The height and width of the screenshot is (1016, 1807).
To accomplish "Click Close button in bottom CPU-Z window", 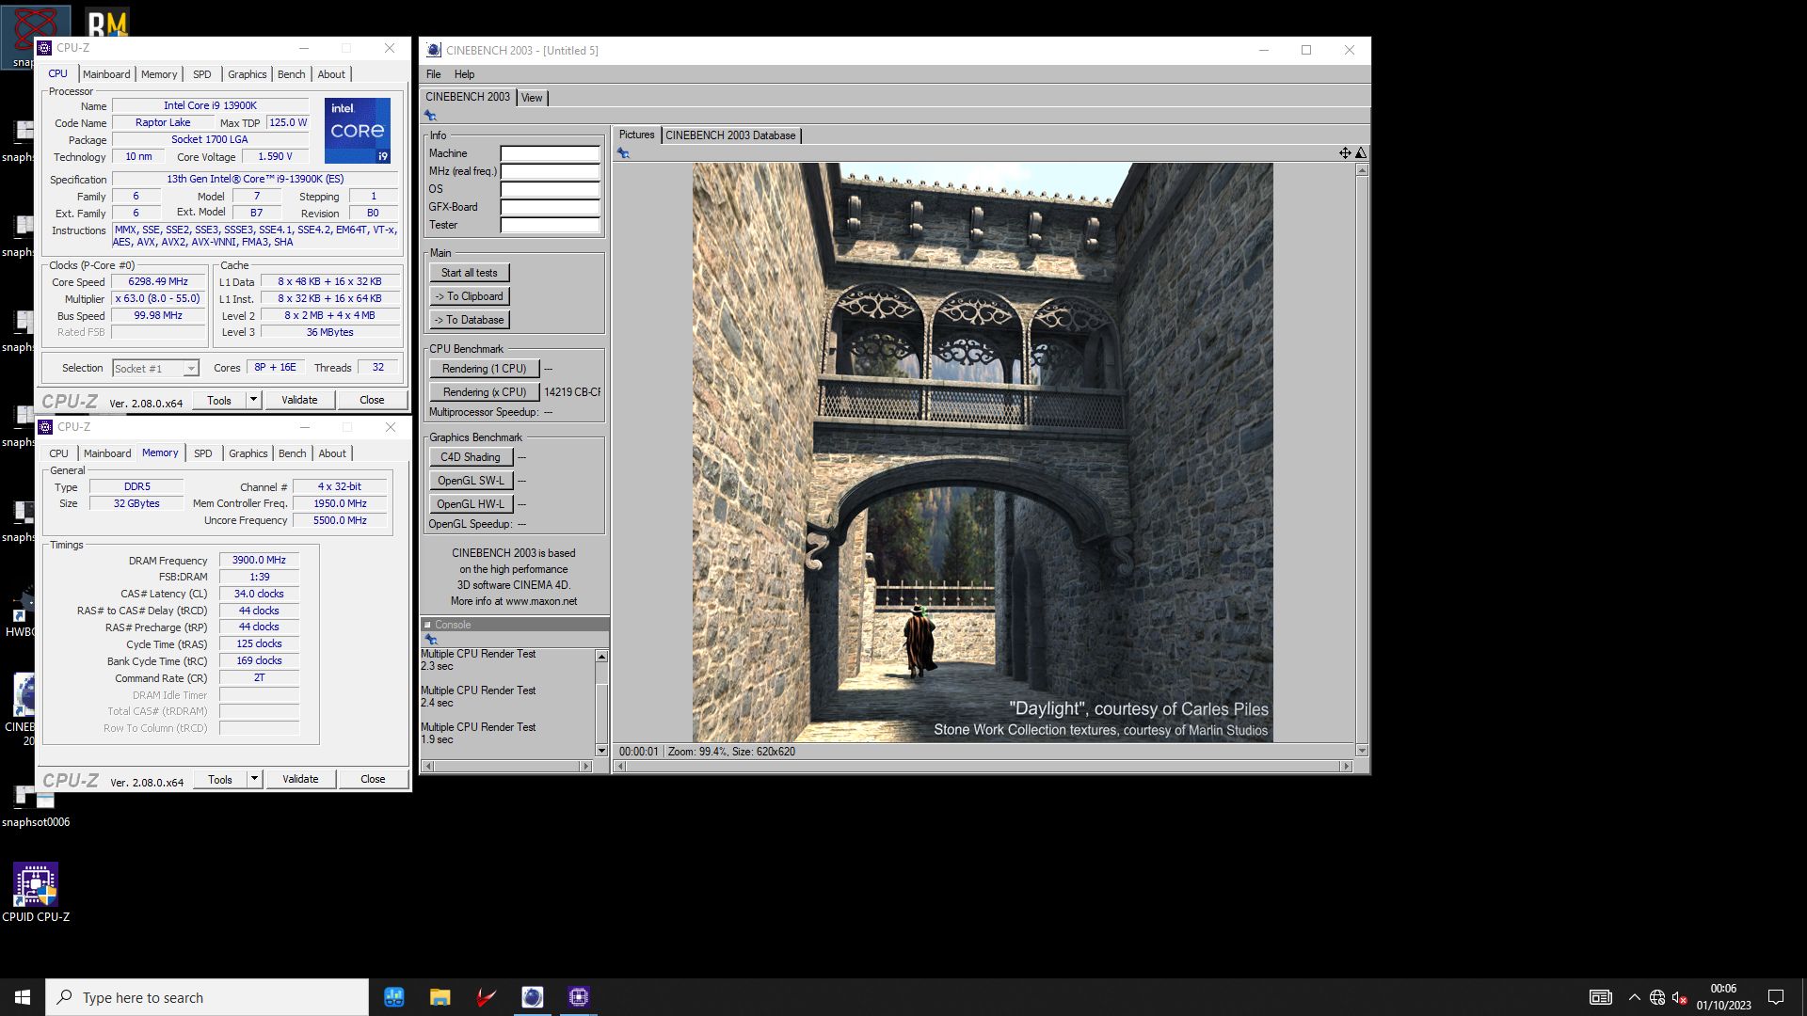I will [x=373, y=779].
